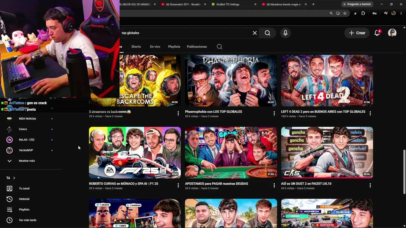Image resolution: width=406 pixels, height=228 pixels.
Task: Open a new browser tab
Action: (313, 4)
